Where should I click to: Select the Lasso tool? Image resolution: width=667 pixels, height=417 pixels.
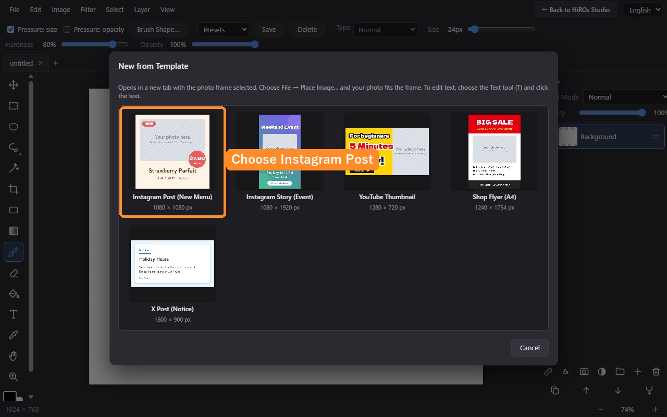[x=14, y=148]
